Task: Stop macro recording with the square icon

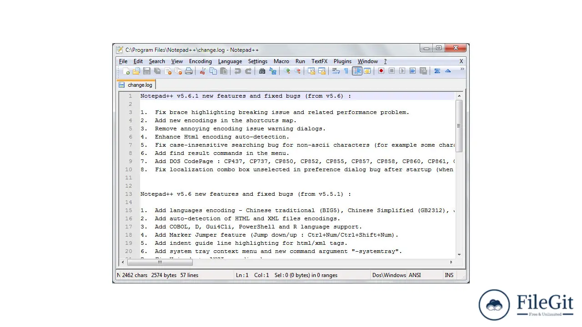Action: [x=391, y=71]
